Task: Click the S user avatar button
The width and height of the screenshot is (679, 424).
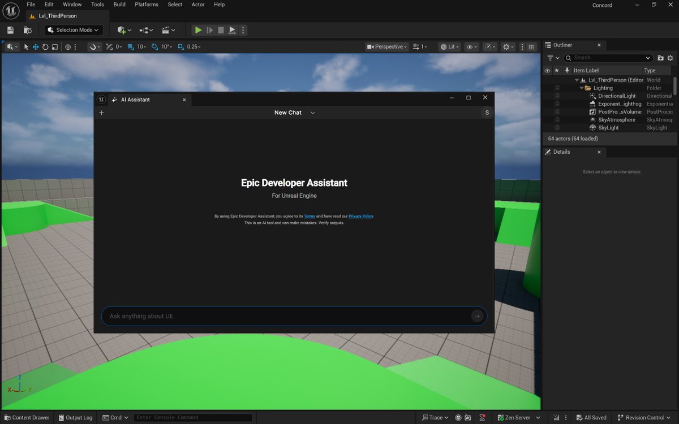Action: tap(487, 113)
